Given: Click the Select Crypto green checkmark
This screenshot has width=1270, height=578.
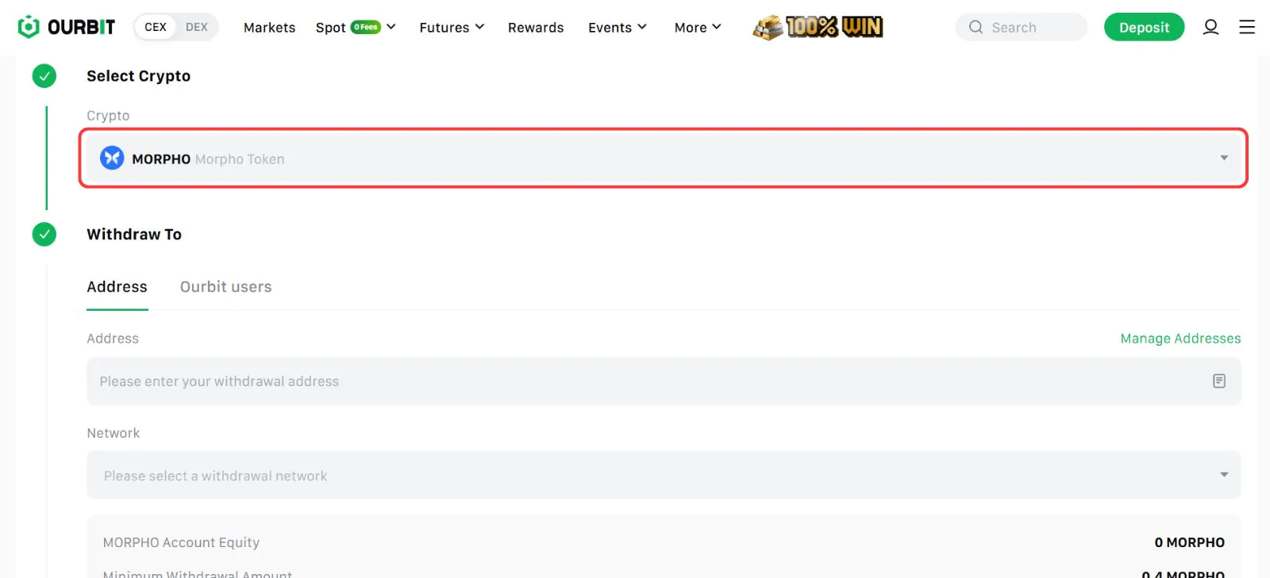Looking at the screenshot, I should [x=44, y=76].
